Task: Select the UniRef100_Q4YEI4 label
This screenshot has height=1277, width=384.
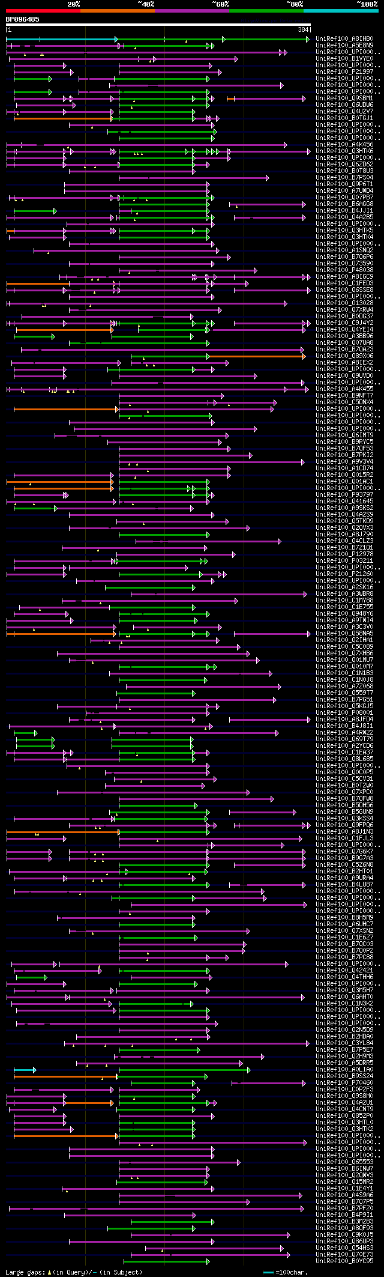Action: tap(344, 330)
